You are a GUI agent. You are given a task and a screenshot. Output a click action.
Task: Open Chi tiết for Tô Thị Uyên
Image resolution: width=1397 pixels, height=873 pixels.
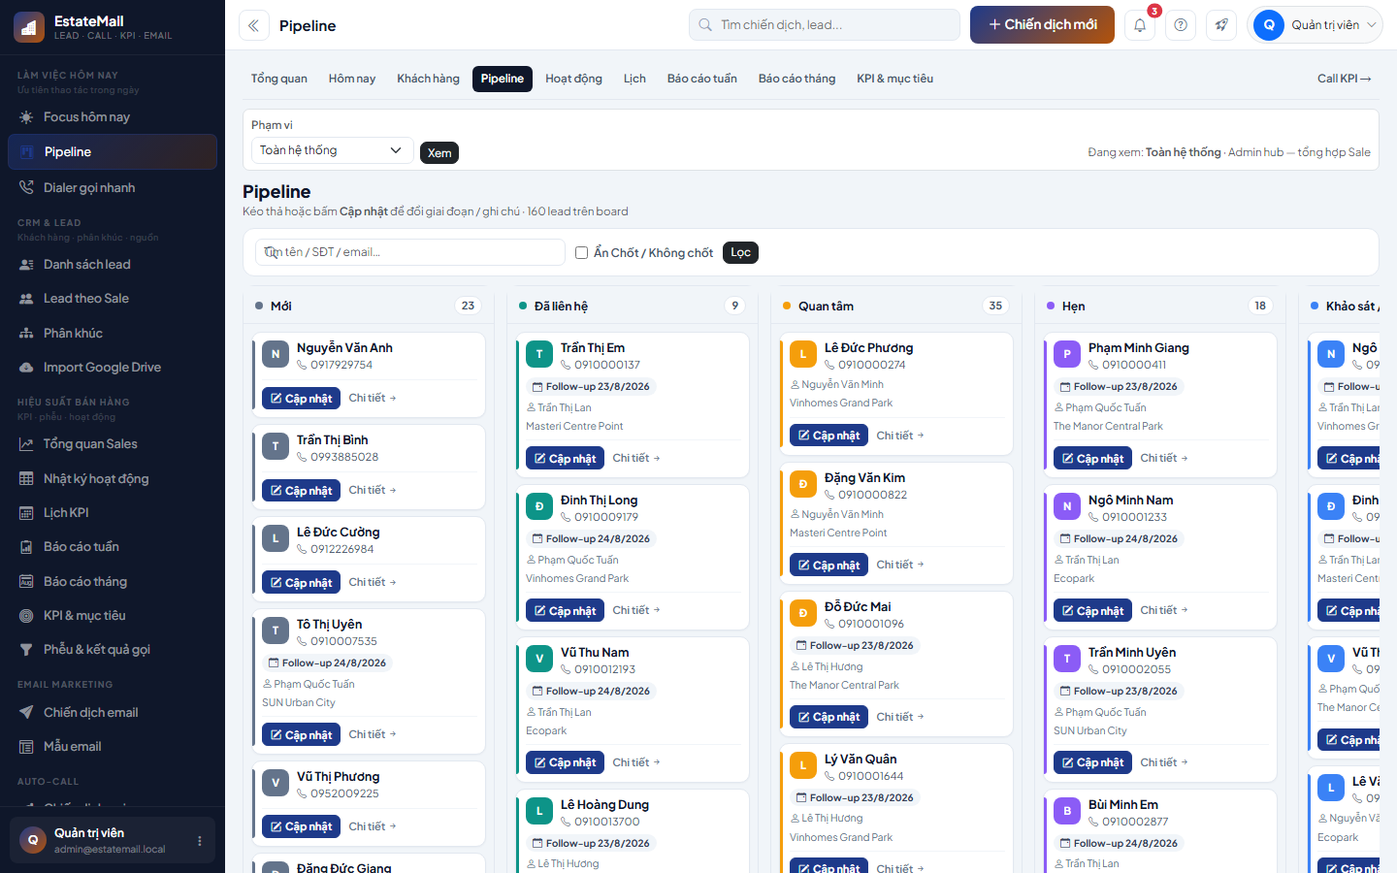(x=373, y=735)
